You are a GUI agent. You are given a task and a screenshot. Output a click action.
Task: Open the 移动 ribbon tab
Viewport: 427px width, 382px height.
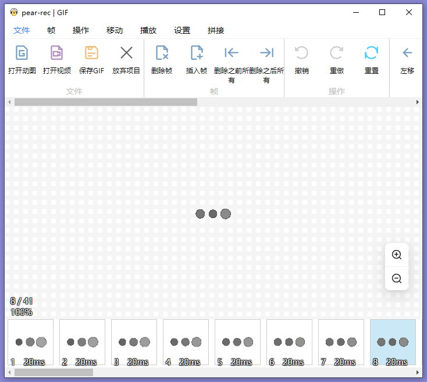point(115,30)
